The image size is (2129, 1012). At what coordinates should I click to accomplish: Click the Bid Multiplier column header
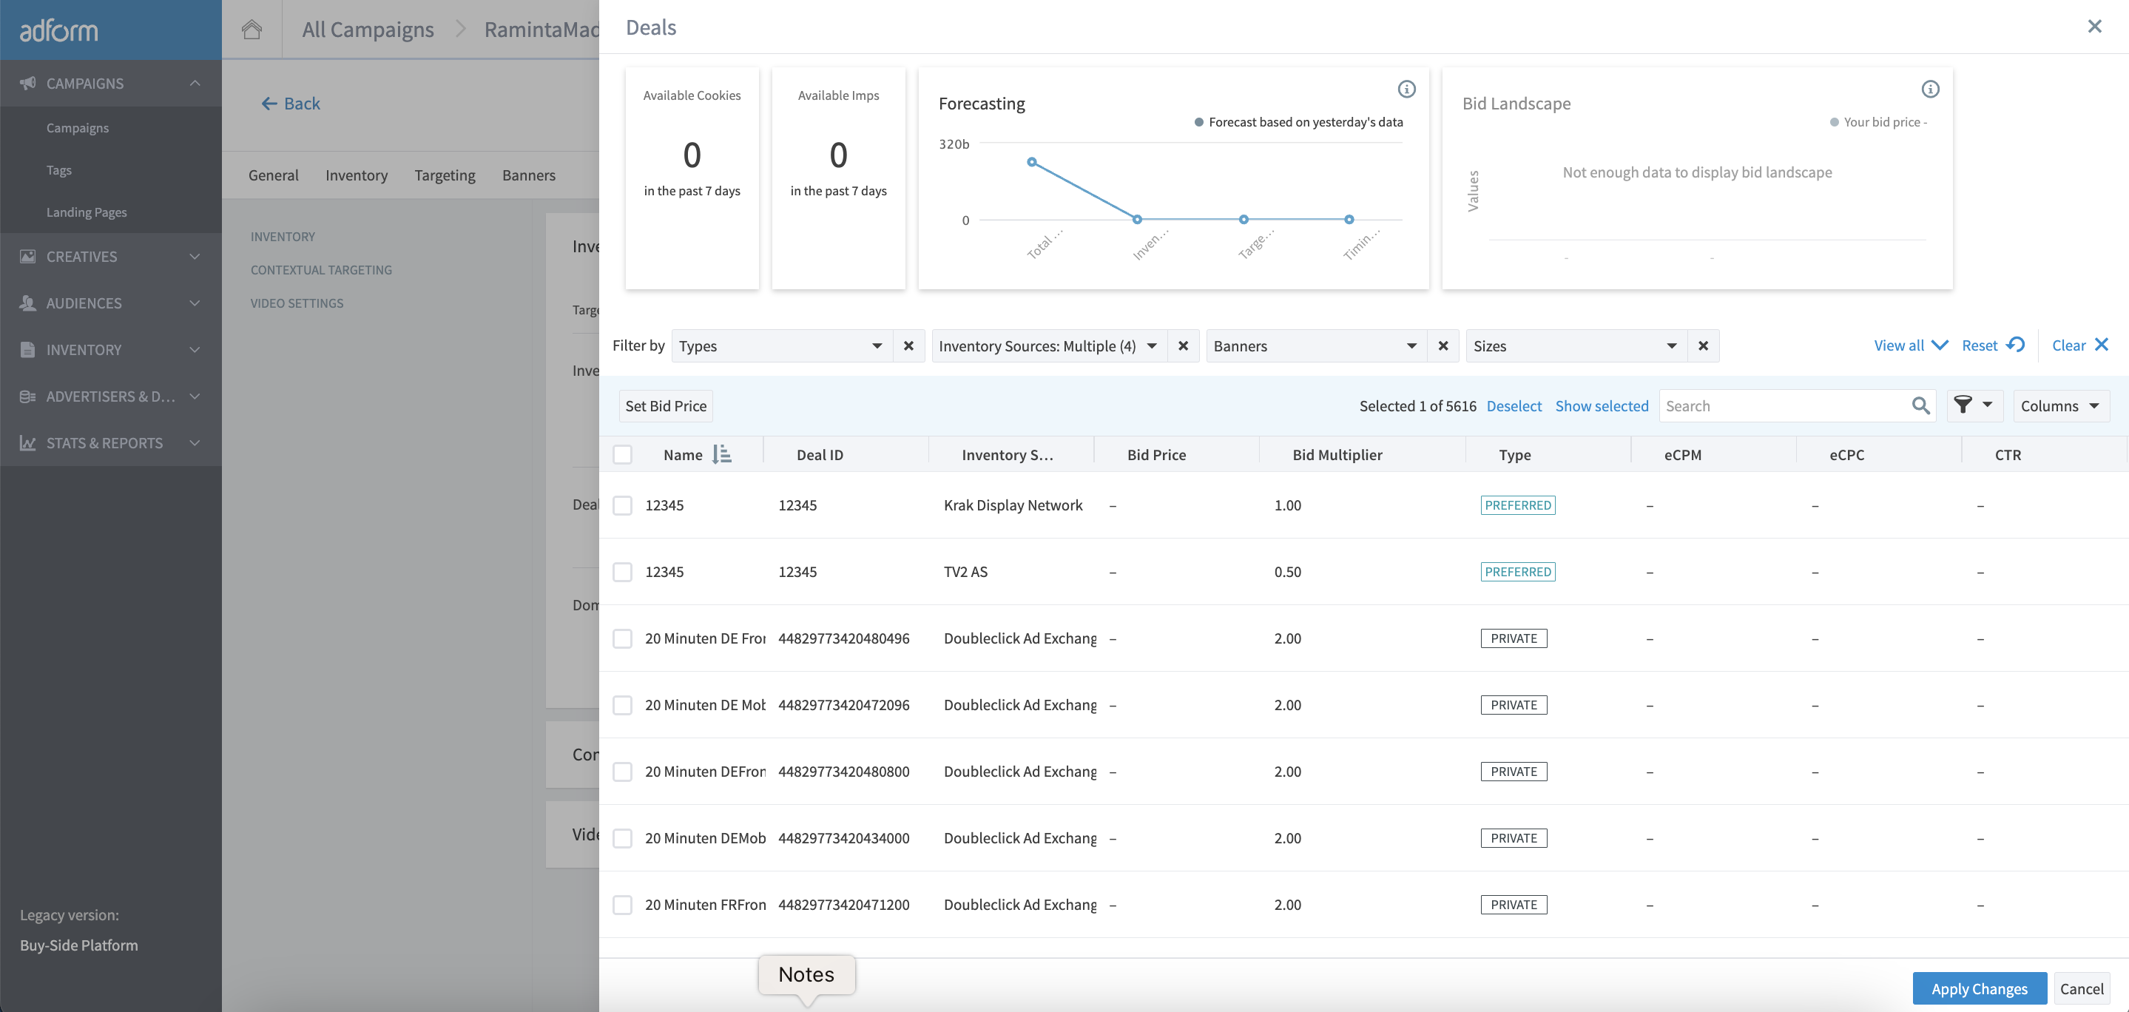(1337, 455)
